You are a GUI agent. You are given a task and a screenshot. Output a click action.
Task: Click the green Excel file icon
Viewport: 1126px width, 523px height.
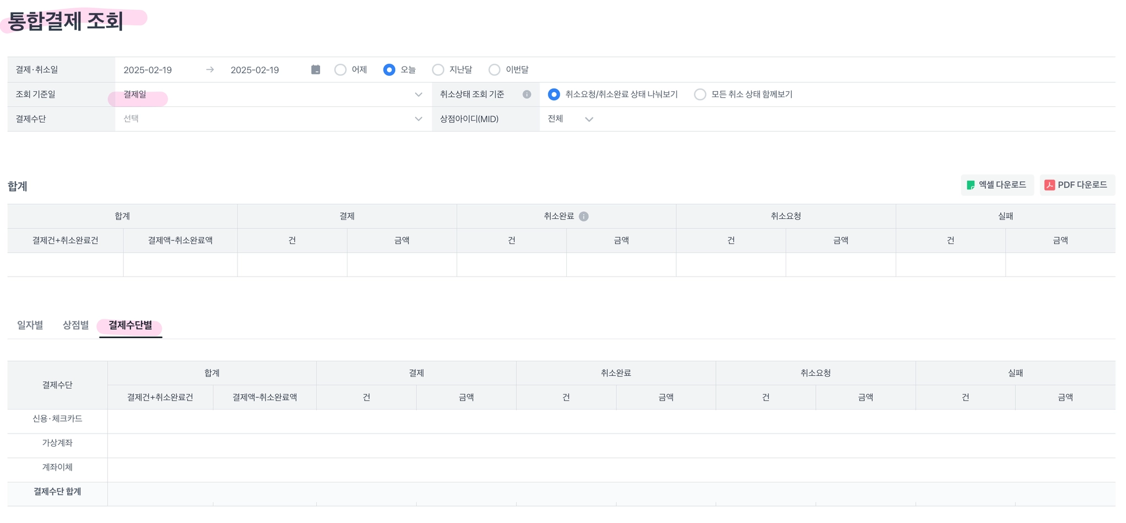pyautogui.click(x=971, y=185)
